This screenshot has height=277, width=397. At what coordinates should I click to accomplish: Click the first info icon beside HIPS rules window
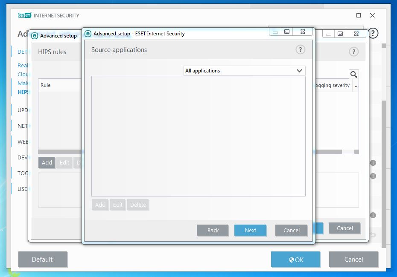[x=373, y=163]
